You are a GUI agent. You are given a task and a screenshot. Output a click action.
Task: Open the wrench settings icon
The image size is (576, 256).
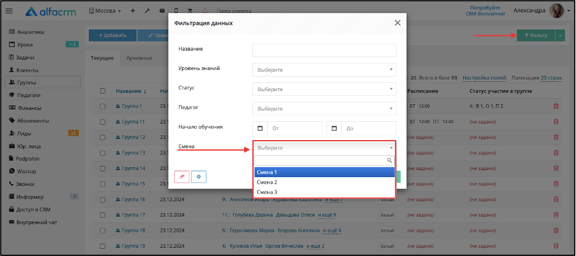147,11
